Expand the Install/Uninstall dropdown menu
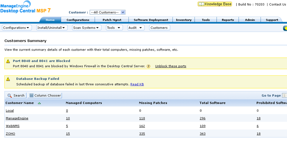 coord(52,28)
